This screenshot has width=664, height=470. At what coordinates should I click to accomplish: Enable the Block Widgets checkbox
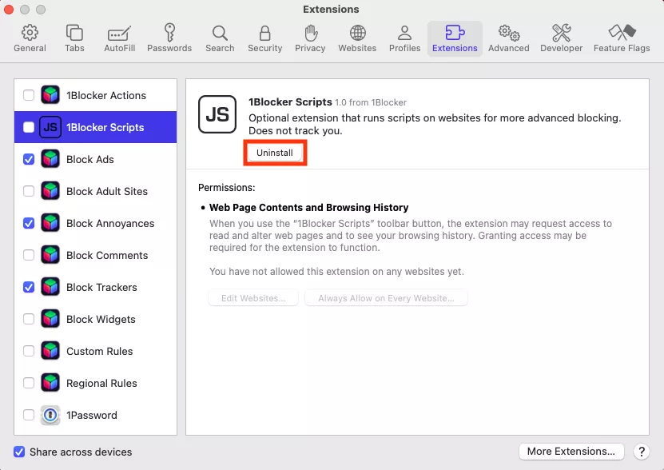tap(29, 319)
